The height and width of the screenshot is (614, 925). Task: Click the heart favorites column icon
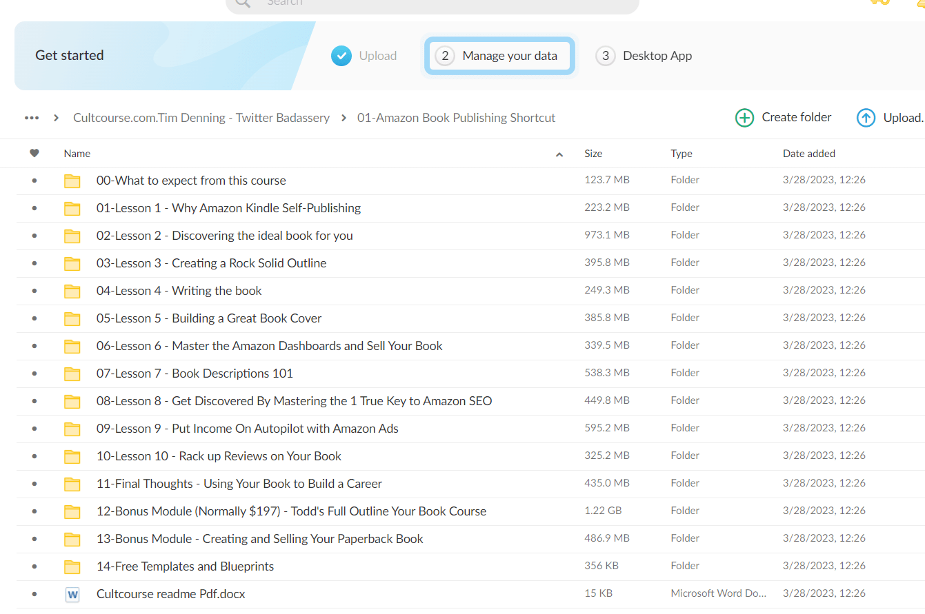[x=34, y=153]
